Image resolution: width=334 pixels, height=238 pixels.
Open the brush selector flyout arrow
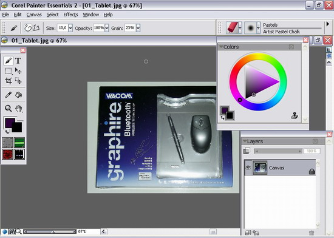(328, 24)
